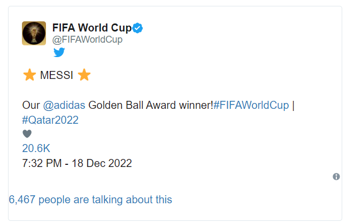Open the 7:32 PM - 18 Dec 2022 timestamp
Viewport: 362px width, 223px height.
[77, 163]
